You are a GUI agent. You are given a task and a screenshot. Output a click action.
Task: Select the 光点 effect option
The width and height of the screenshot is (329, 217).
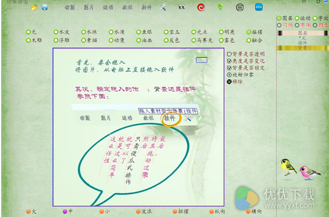(200, 32)
